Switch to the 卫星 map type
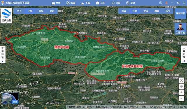The width and height of the screenshot is (187, 109). [30, 11]
